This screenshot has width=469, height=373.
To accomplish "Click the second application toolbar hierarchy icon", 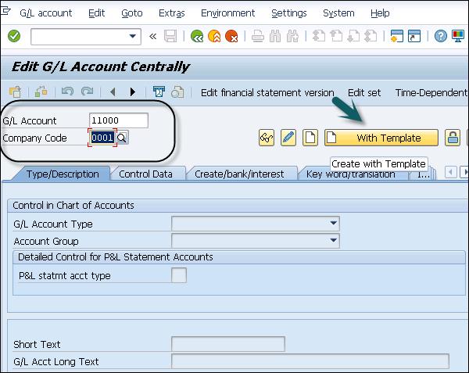I will 41,91.
